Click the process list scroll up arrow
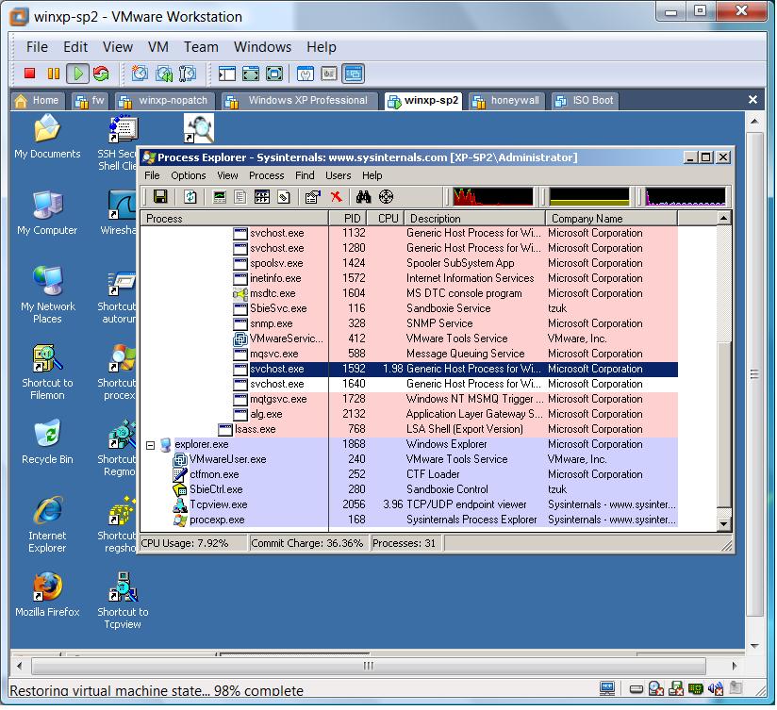777x710 pixels. pos(723,218)
